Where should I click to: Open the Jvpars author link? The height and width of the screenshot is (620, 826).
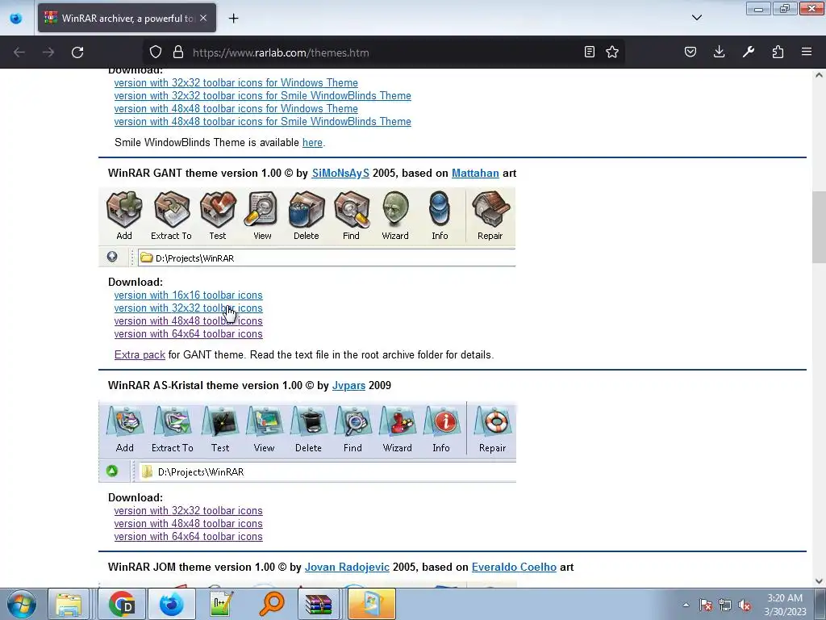(348, 385)
